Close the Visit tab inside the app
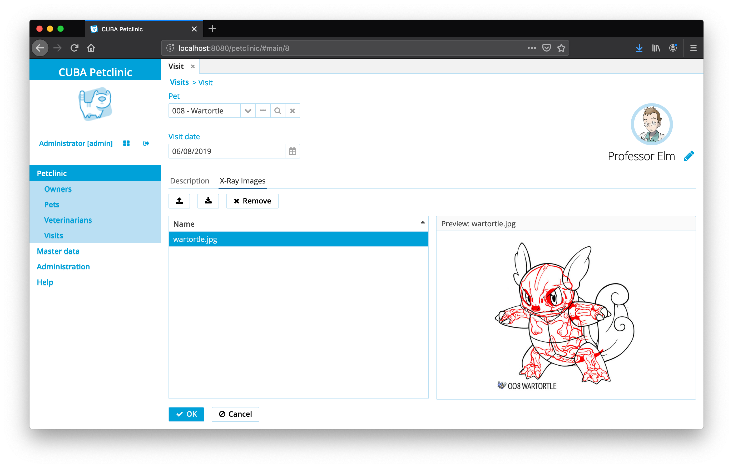Screen dimensions: 733x468 (x=193, y=67)
